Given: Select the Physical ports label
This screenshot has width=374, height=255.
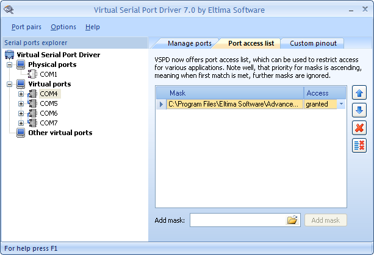Looking at the screenshot, I should click(52, 65).
